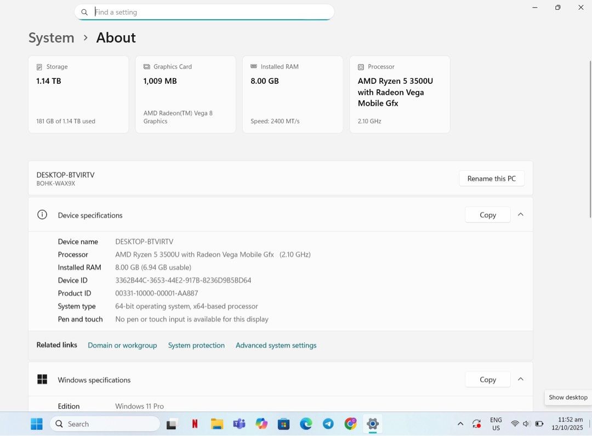This screenshot has width=592, height=436.
Task: Copy the device specifications
Action: 487,215
